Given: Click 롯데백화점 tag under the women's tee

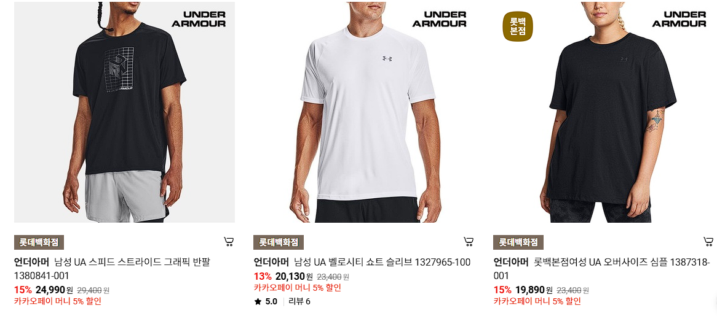Looking at the screenshot, I should pyautogui.click(x=518, y=242).
